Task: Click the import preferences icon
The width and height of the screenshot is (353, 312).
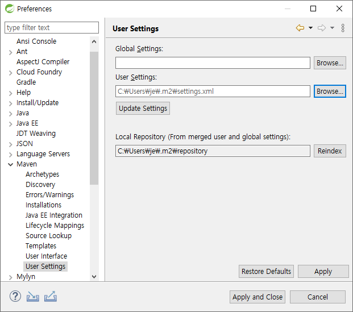Action: (x=33, y=296)
